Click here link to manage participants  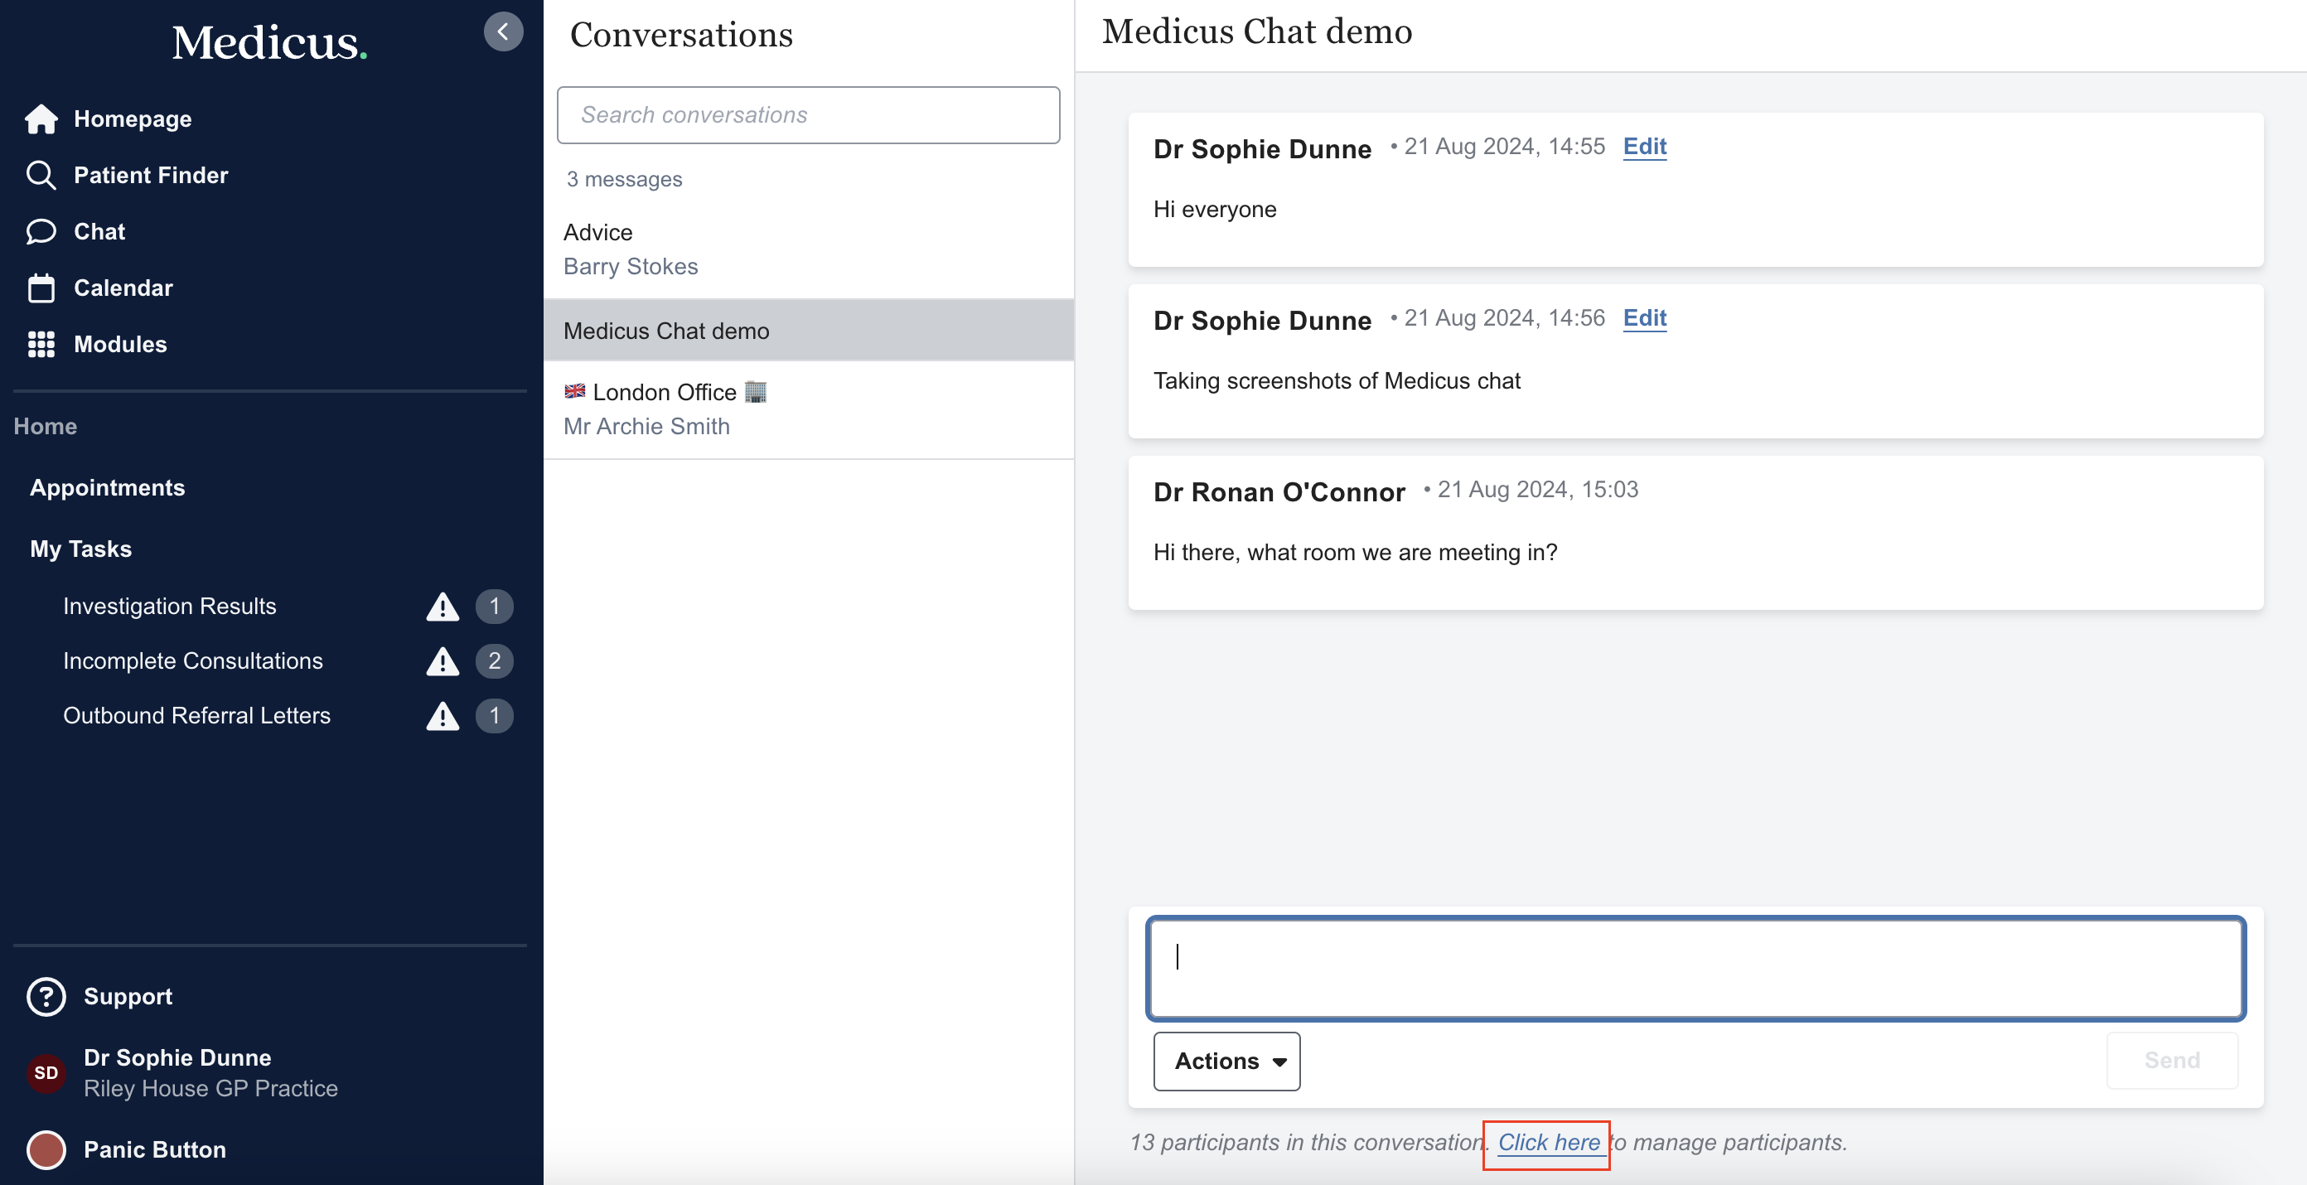1548,1142
